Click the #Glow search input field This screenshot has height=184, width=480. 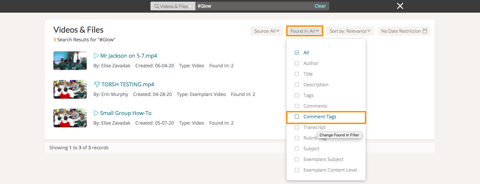(254, 6)
